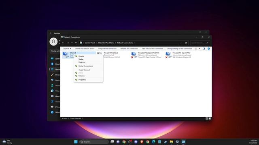Screen dimensions: 259x145
Task: Refresh the Network Connections address bar
Action: (x=186, y=43)
